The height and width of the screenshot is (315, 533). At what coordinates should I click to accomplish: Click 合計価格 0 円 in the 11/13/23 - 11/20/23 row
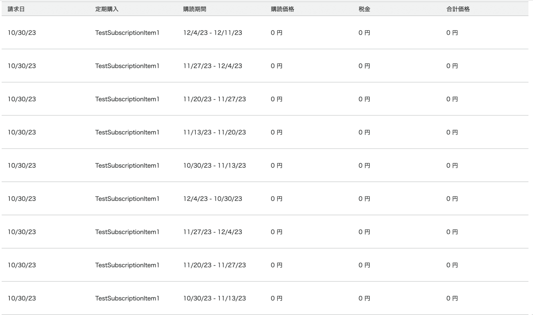(453, 132)
